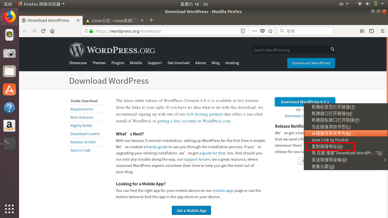
Task: Toggle reader view in the address bar
Action: point(243,31)
